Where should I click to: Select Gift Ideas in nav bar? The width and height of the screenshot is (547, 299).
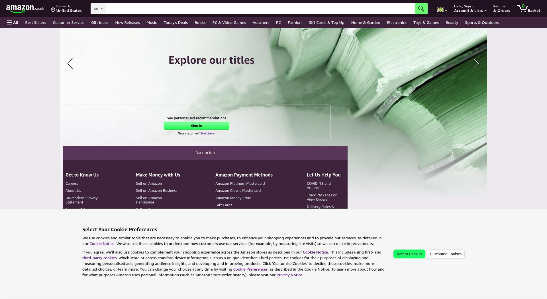pos(100,22)
